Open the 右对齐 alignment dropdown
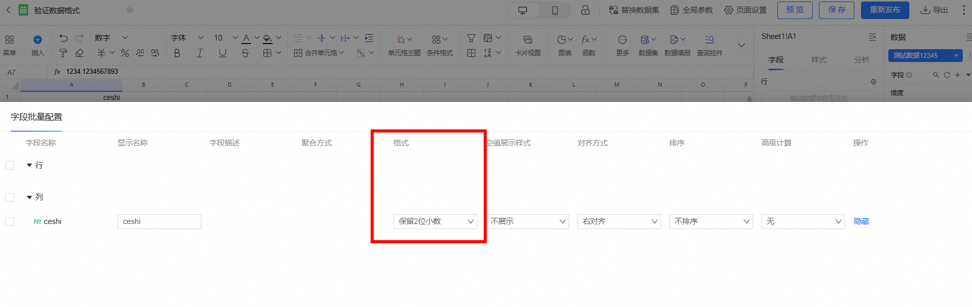 click(619, 221)
